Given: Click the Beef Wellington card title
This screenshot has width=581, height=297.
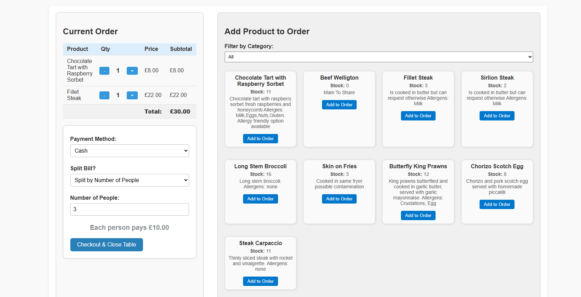Looking at the screenshot, I should point(339,78).
